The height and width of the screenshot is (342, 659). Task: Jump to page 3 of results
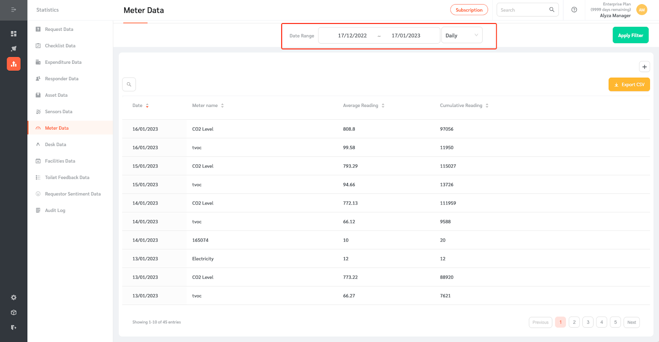(x=588, y=322)
